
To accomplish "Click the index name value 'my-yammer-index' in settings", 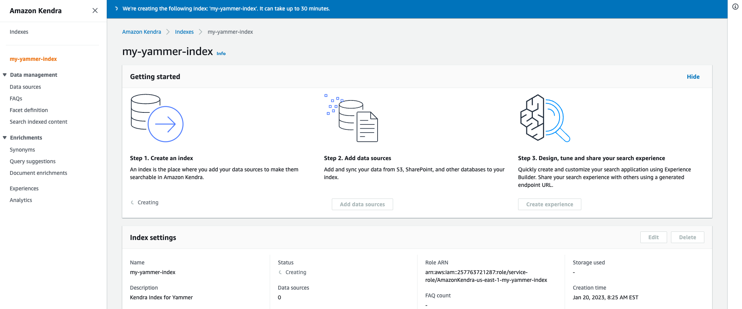I will (153, 272).
